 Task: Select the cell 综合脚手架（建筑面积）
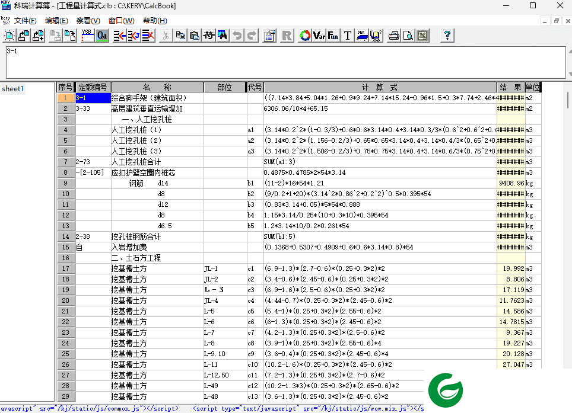pos(157,98)
